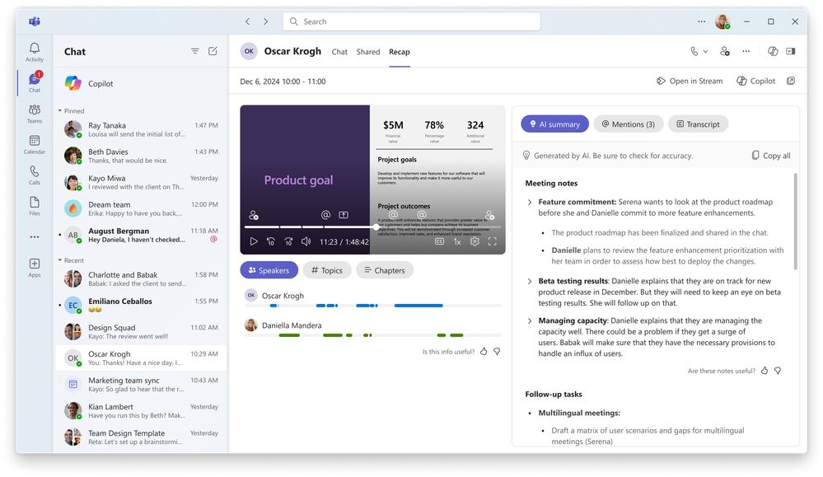This screenshot has height=477, width=823.
Task: Open the Activity bell in sidebar
Action: pos(34,52)
